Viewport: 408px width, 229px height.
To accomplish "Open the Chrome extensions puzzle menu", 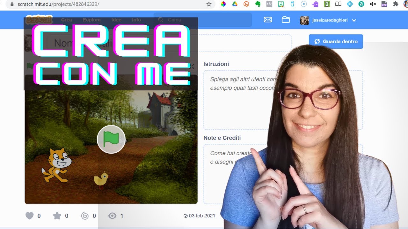I will 396,4.
